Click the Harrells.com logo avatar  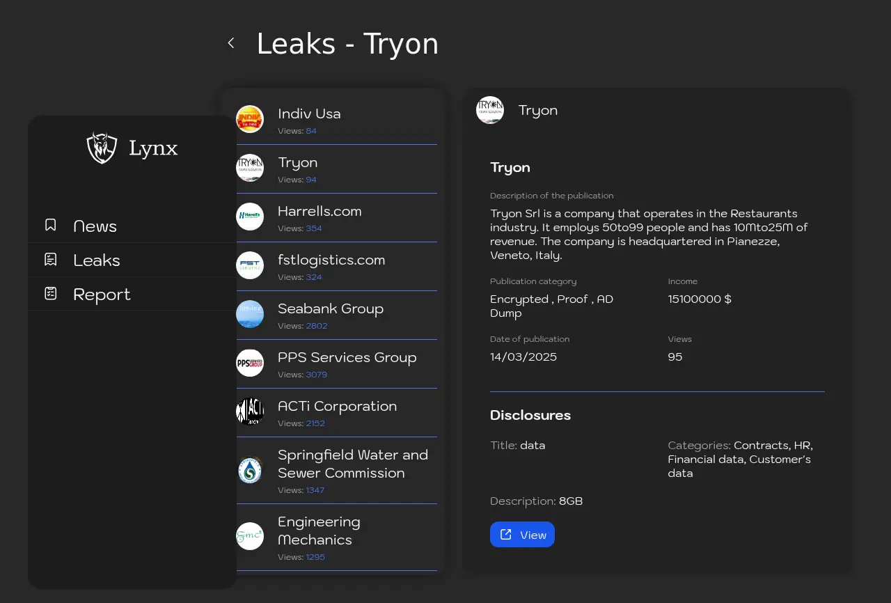(x=250, y=217)
